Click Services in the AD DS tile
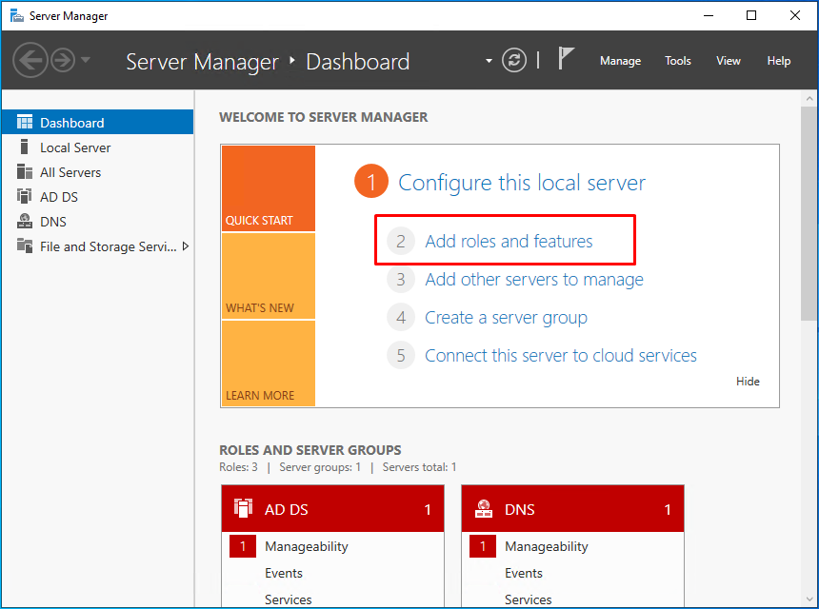 [288, 599]
